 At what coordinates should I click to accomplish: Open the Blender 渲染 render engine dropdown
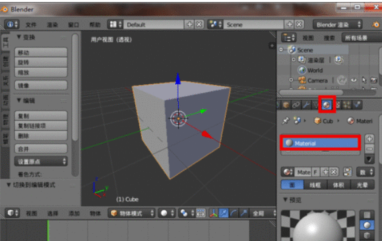[338, 24]
